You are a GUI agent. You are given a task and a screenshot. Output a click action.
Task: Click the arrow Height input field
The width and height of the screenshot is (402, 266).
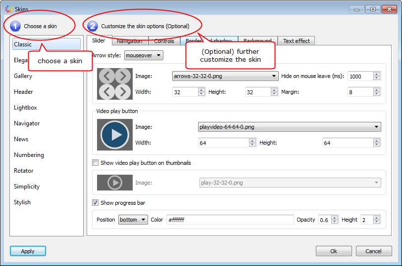coord(258,92)
